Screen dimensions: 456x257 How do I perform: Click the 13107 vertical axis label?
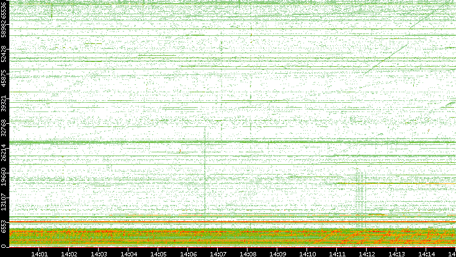click(4, 201)
